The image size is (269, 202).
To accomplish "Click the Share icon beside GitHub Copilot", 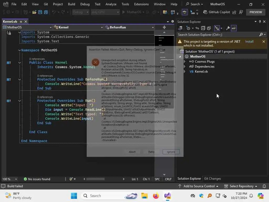I will [x=234, y=12].
